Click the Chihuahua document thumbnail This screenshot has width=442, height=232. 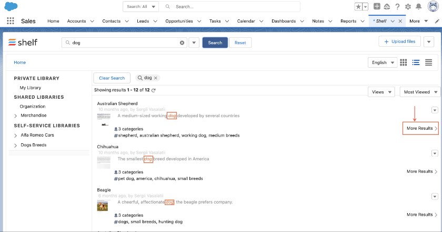coord(104,162)
